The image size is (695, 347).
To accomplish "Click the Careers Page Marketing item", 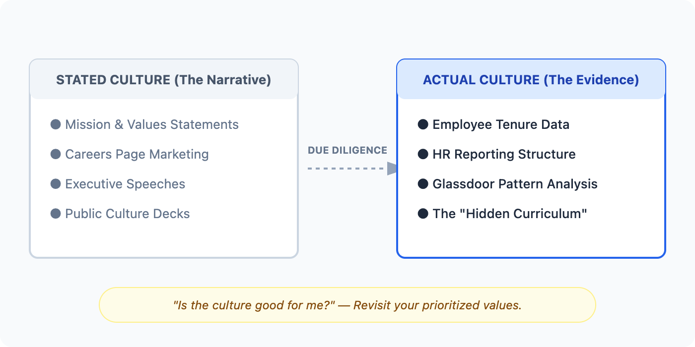I will [137, 154].
